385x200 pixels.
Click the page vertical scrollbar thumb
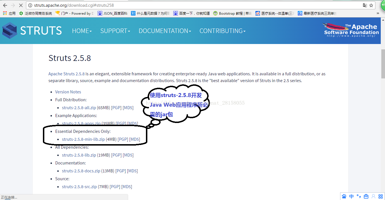(383, 63)
